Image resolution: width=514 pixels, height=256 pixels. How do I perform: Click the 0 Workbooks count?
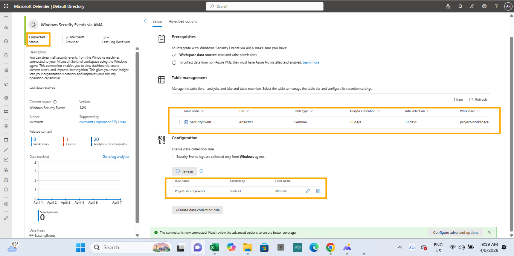click(35, 139)
